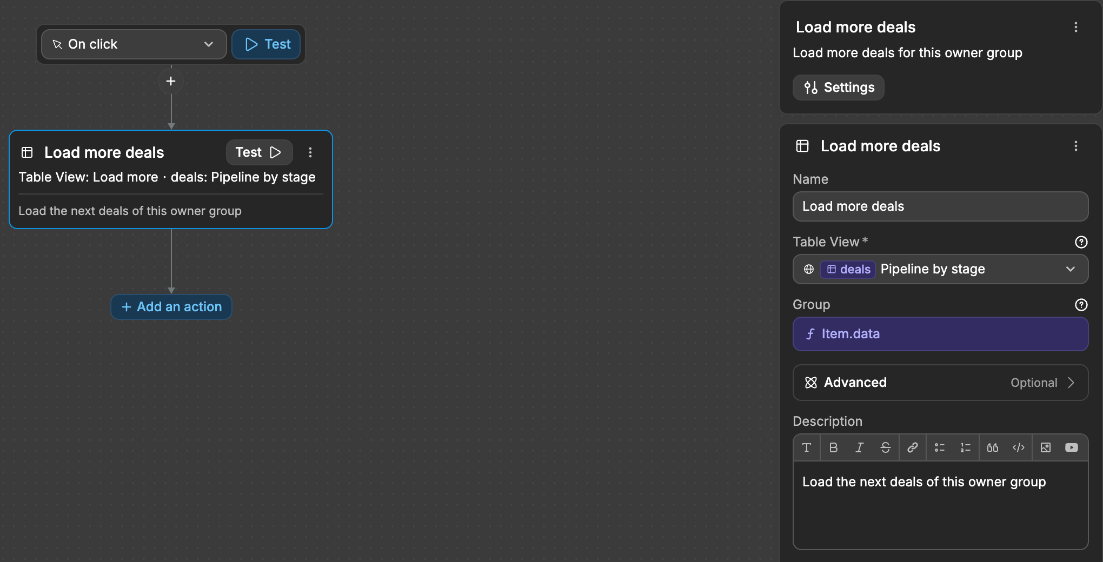Screen dimensions: 1103x562
Task: Toggle numbered list in the description toolbar
Action: point(966,447)
